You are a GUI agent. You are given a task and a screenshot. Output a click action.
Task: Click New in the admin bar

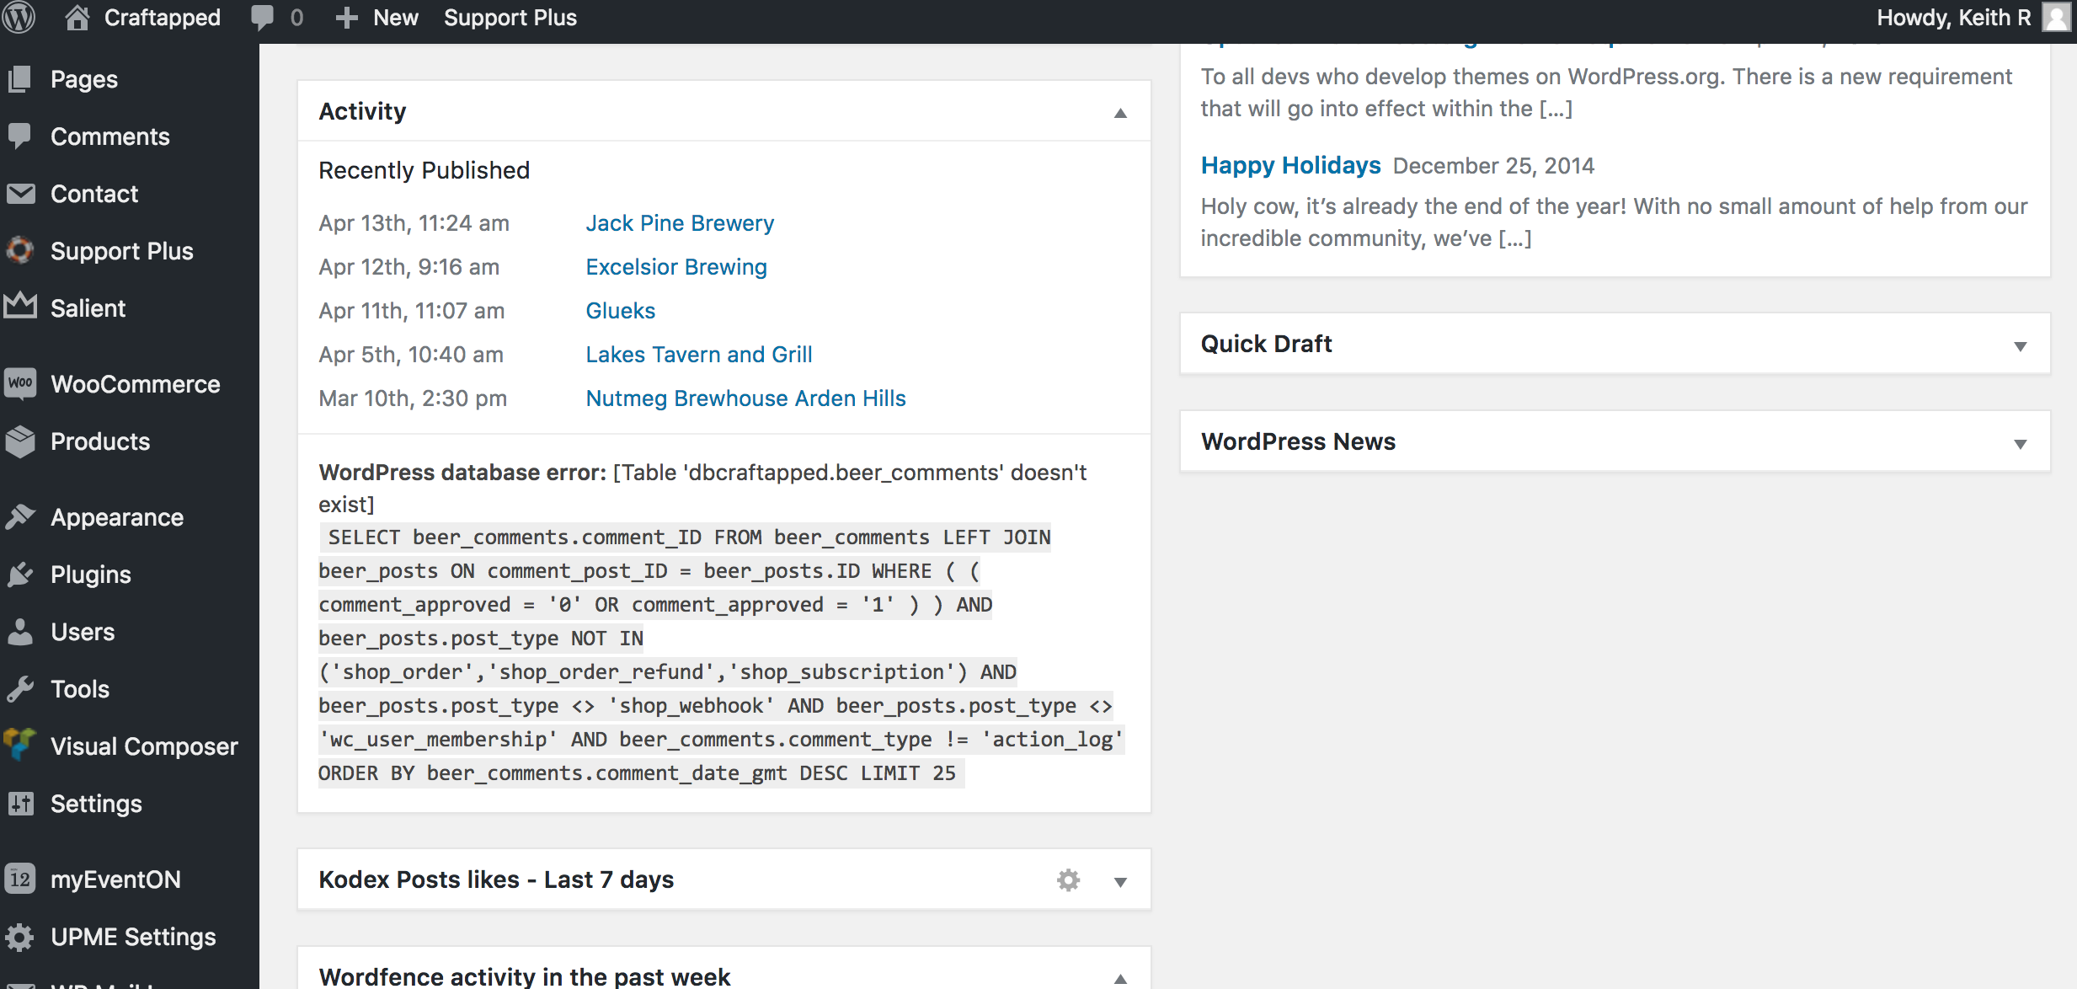395,18
